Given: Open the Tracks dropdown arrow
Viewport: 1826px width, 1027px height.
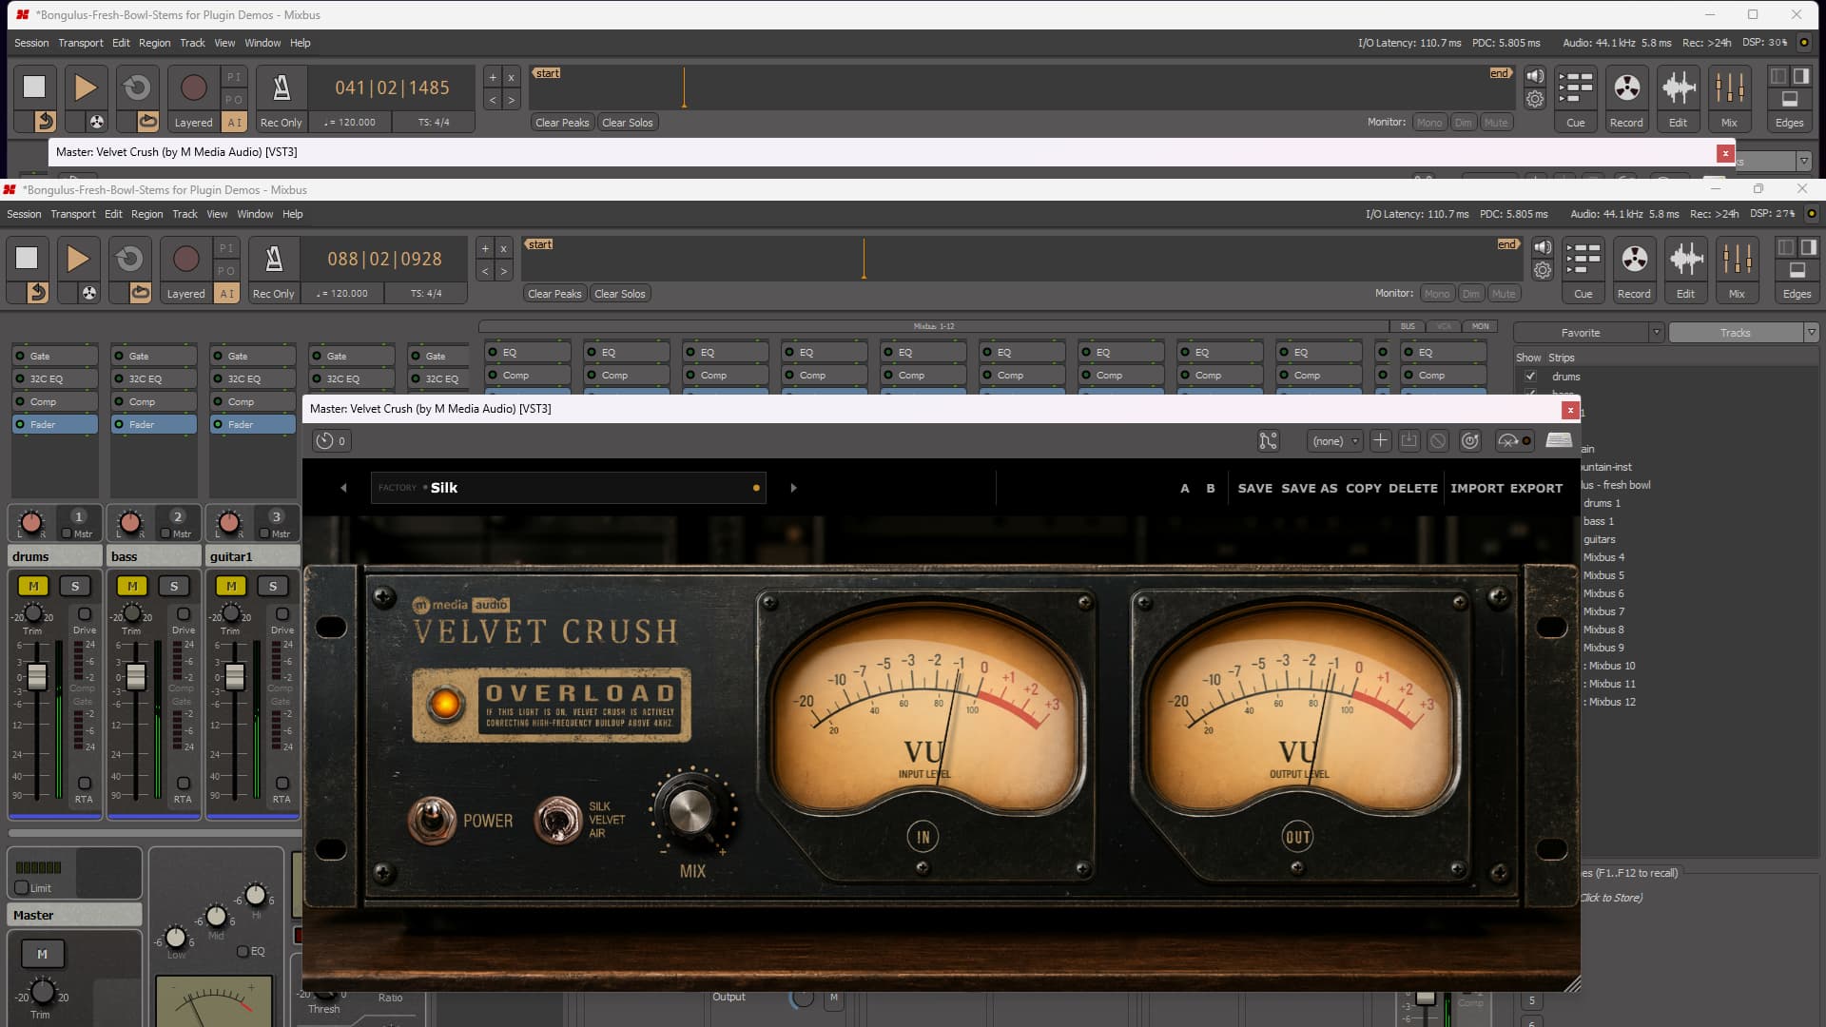Looking at the screenshot, I should [x=1811, y=333].
